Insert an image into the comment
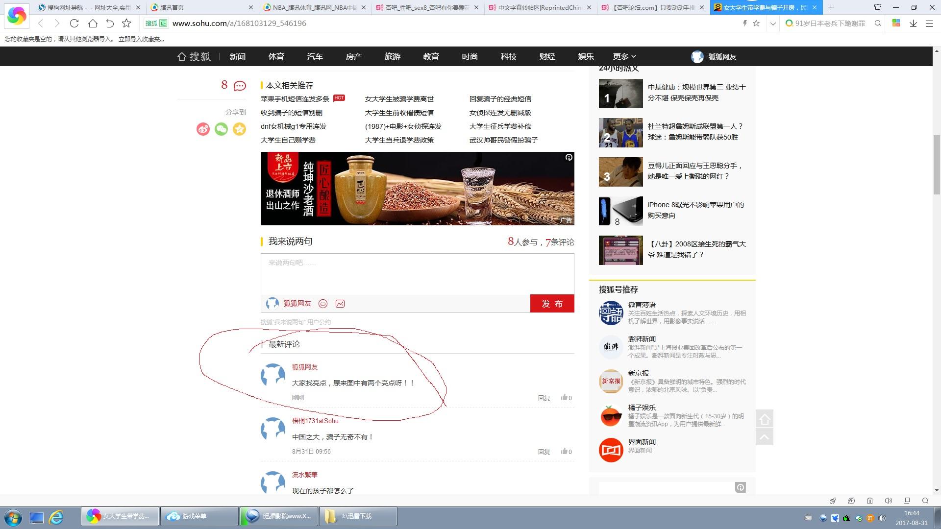Viewport: 941px width, 529px height. click(340, 303)
